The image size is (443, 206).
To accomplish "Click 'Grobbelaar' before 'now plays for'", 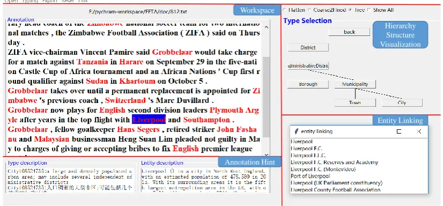I will point(28,110).
